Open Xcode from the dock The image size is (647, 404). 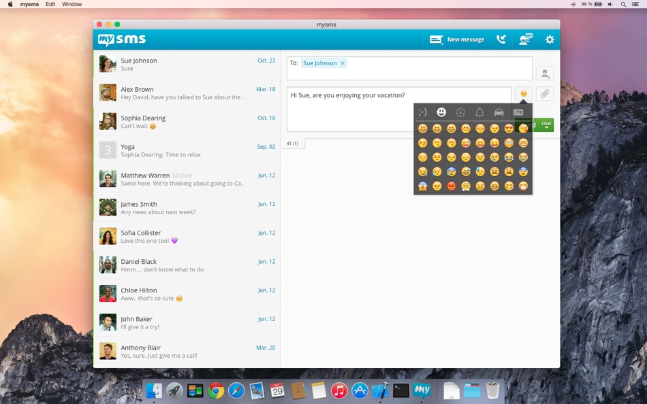[381, 390]
